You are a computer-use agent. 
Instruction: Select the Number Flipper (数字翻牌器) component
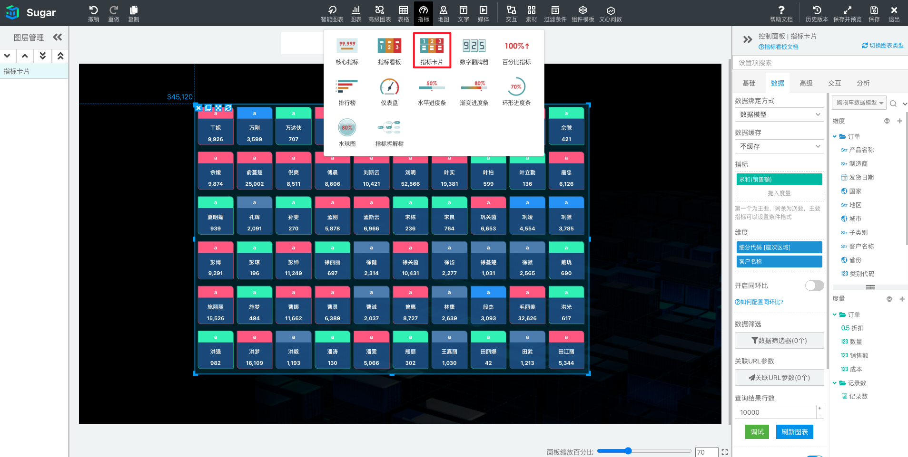coord(474,51)
